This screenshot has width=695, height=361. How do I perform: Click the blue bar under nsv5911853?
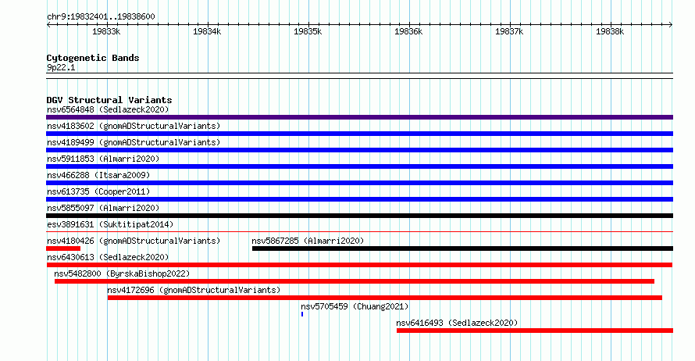(x=359, y=166)
